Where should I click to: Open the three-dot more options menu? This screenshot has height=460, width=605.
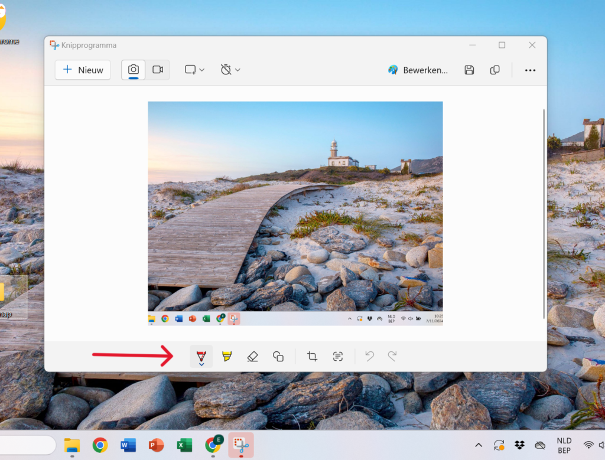click(530, 70)
